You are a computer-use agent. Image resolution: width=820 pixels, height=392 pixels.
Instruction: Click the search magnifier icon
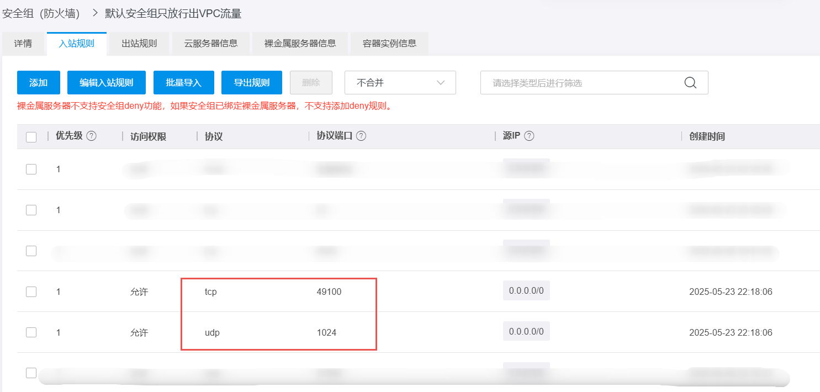click(690, 83)
